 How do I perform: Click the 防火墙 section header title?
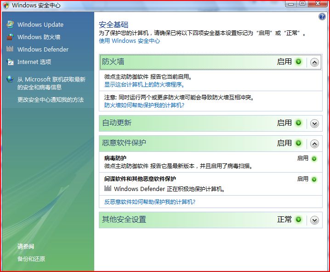(x=113, y=62)
